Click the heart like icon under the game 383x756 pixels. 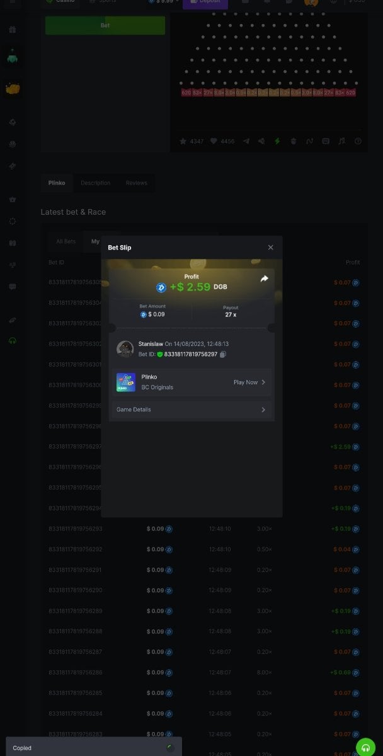pos(214,141)
